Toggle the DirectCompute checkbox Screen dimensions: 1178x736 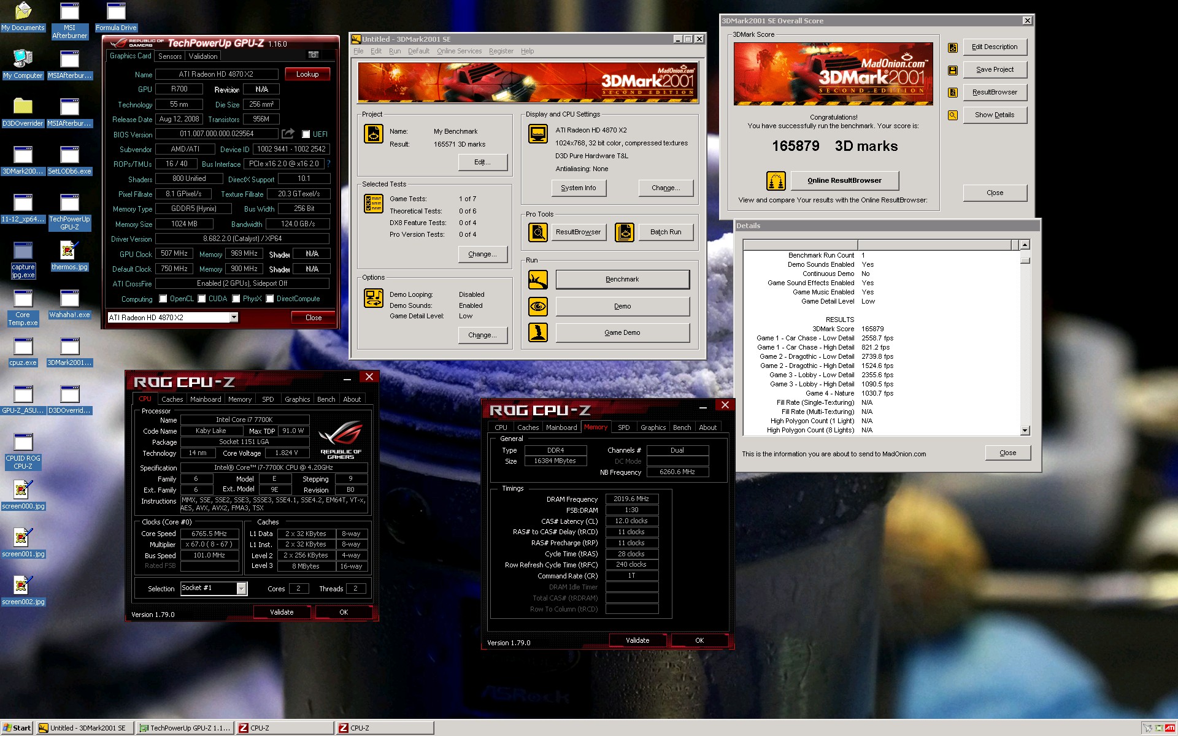click(269, 299)
